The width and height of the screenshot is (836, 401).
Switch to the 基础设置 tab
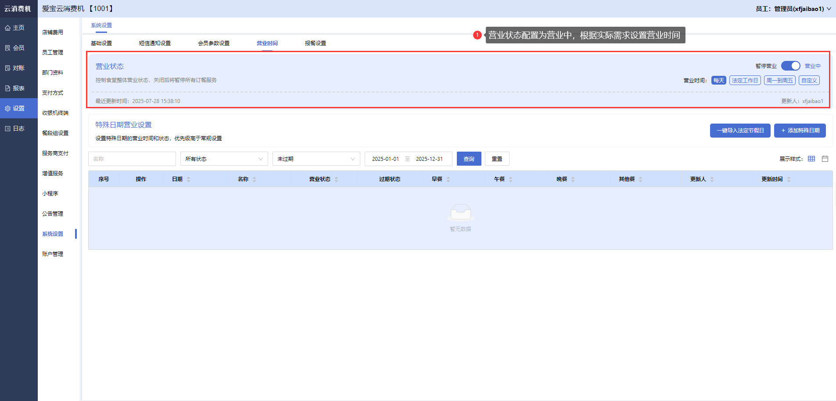(x=101, y=43)
